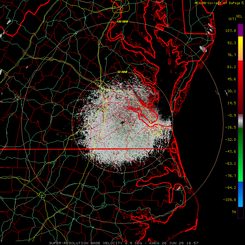
Task: Select the 30.1 scale value
Action: pos(232,91)
